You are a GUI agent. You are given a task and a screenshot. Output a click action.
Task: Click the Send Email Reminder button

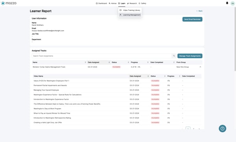(x=192, y=19)
